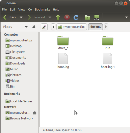The image size is (130, 133).
Task: Reload the folder with the blue refresh icon
Action: (76, 18)
